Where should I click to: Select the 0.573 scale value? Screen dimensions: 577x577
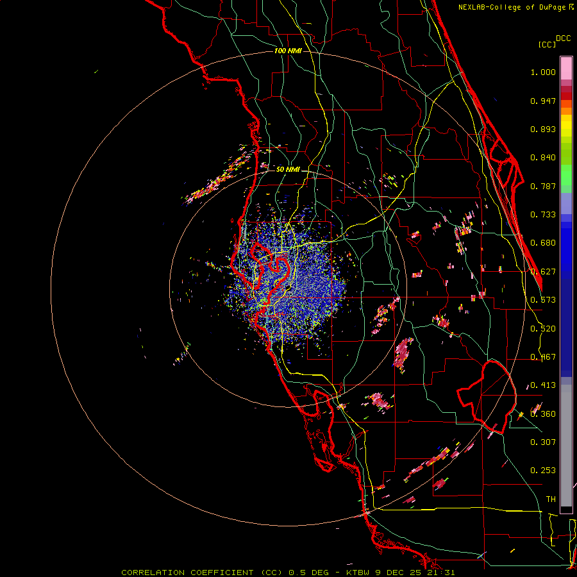(543, 300)
